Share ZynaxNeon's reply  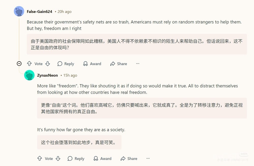click(x=129, y=159)
